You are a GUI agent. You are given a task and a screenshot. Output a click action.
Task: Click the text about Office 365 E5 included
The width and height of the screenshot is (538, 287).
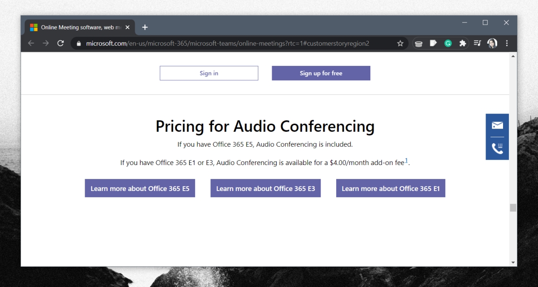(265, 144)
